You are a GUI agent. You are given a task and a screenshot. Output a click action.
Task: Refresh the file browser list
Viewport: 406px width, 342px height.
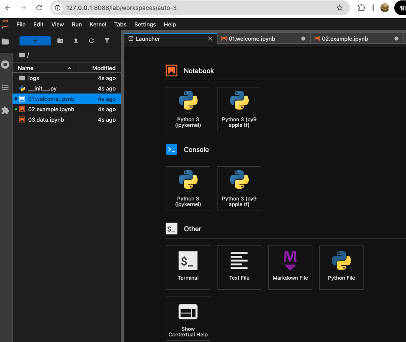pyautogui.click(x=91, y=41)
